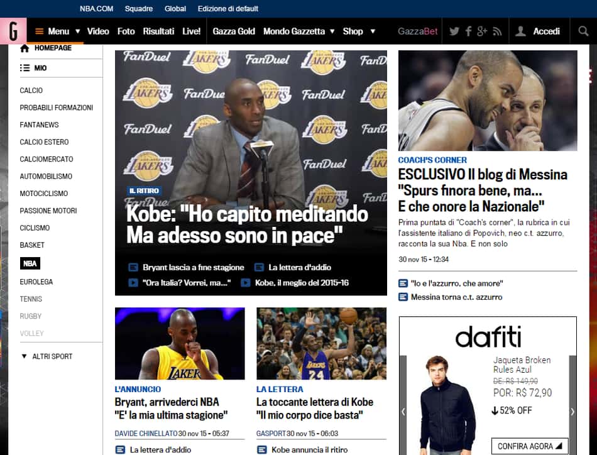Screen dimensions: 597x455
Task: Click the home icon beside Homepage
Action: coord(25,48)
